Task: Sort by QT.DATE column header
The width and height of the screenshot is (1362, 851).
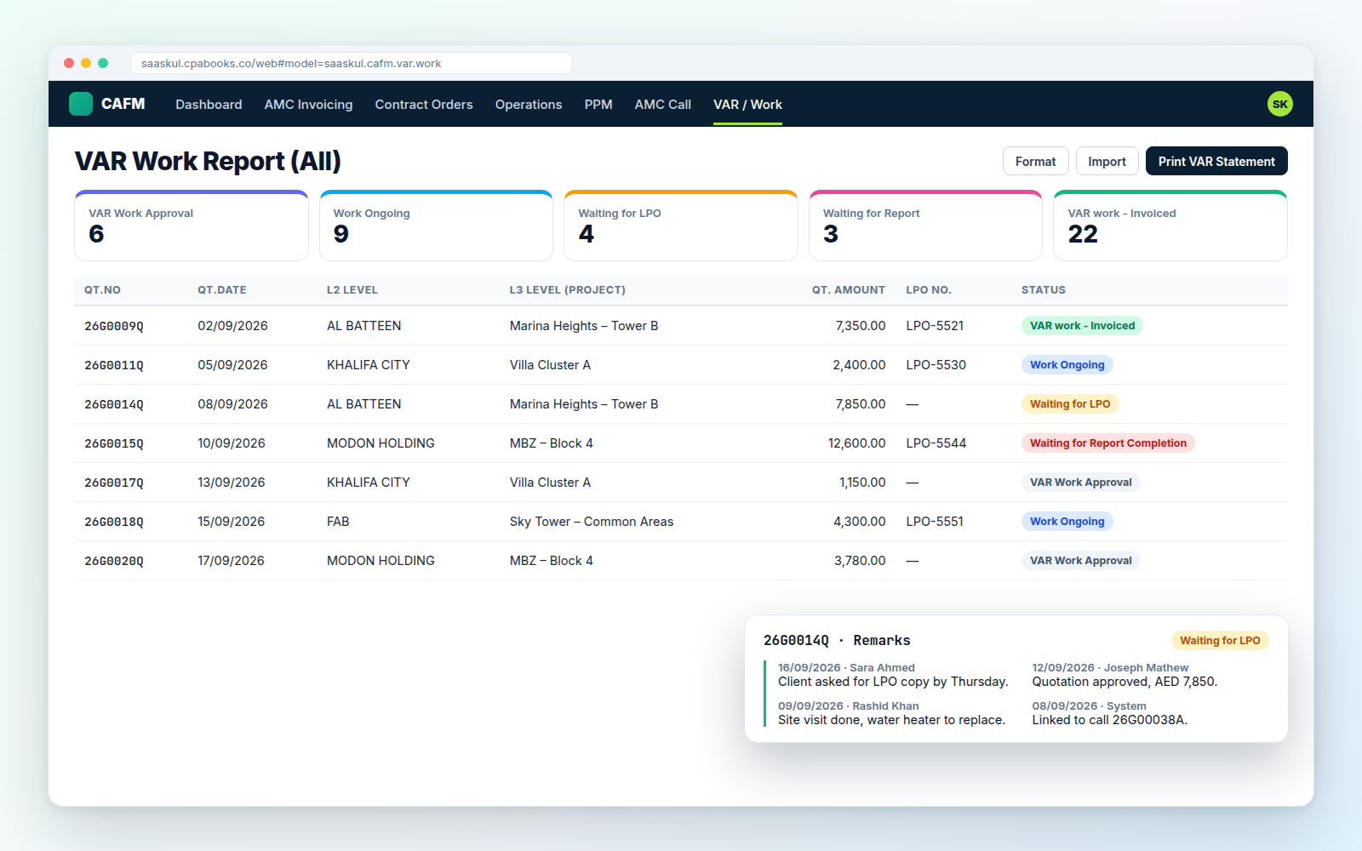Action: (x=222, y=290)
